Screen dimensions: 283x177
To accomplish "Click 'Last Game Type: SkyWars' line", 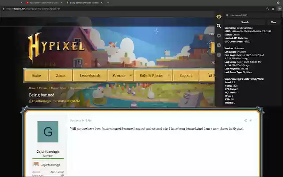I will pos(238,72).
